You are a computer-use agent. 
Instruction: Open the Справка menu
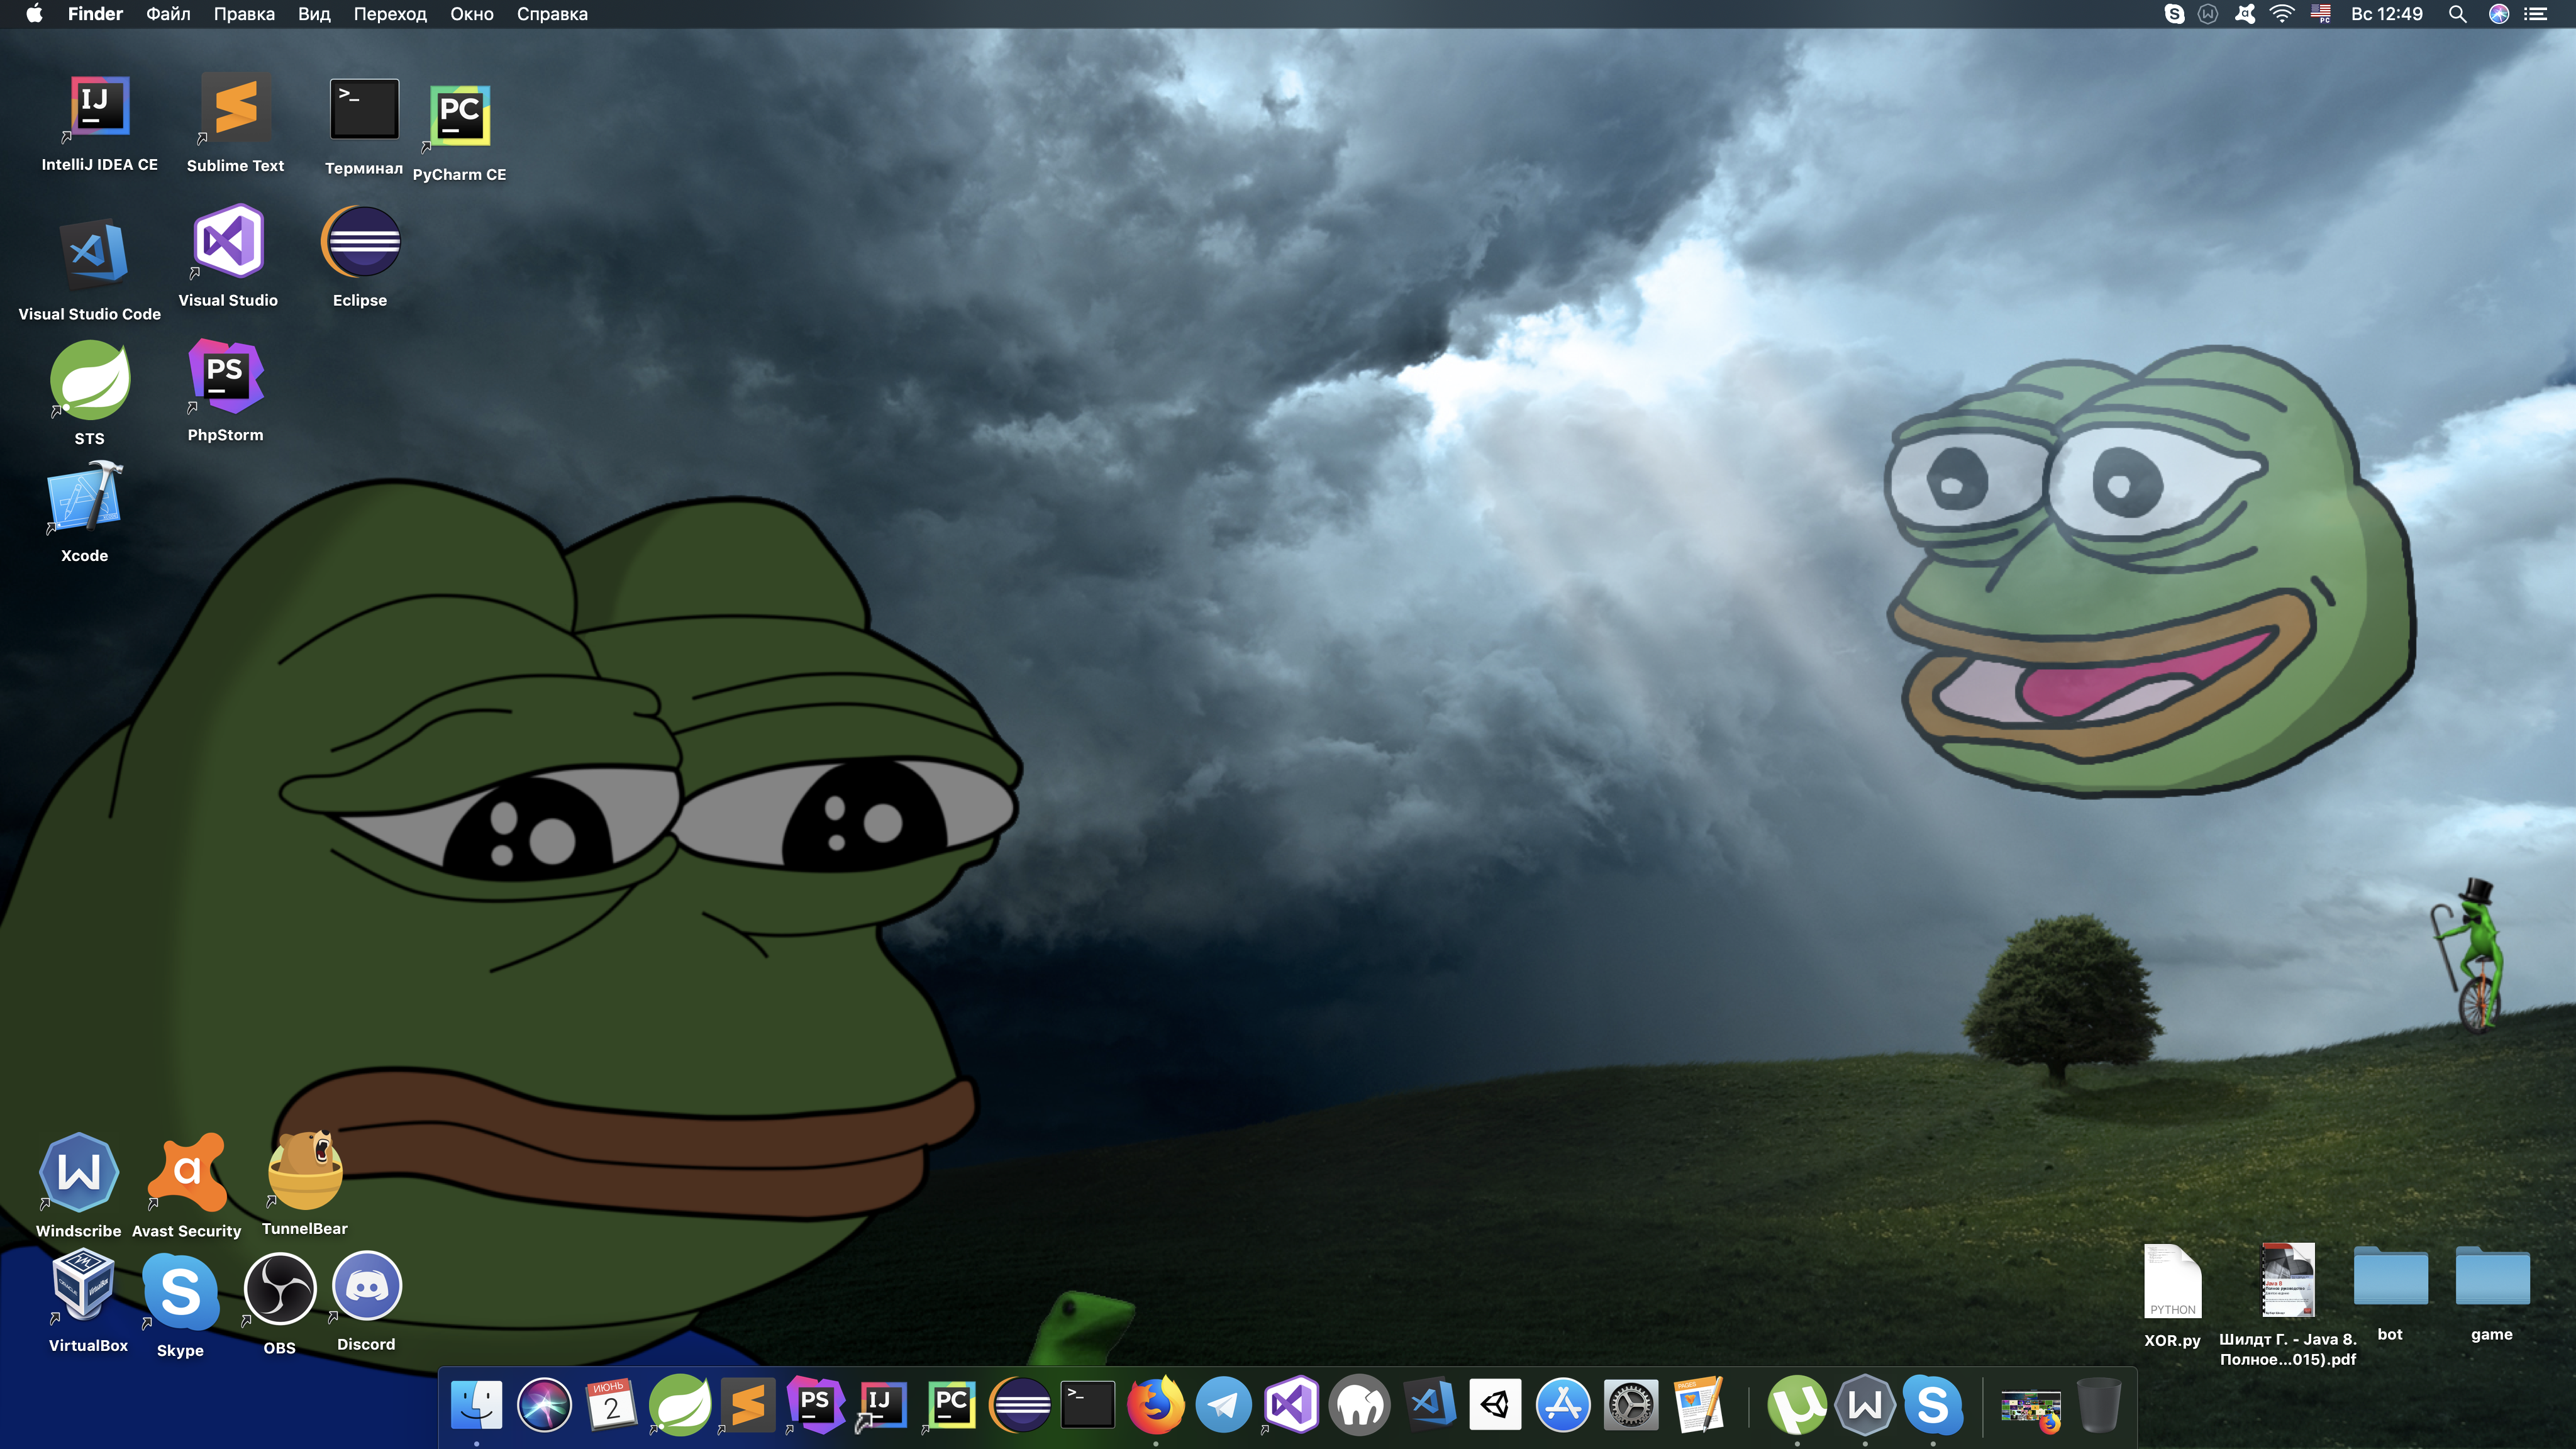pos(552,14)
